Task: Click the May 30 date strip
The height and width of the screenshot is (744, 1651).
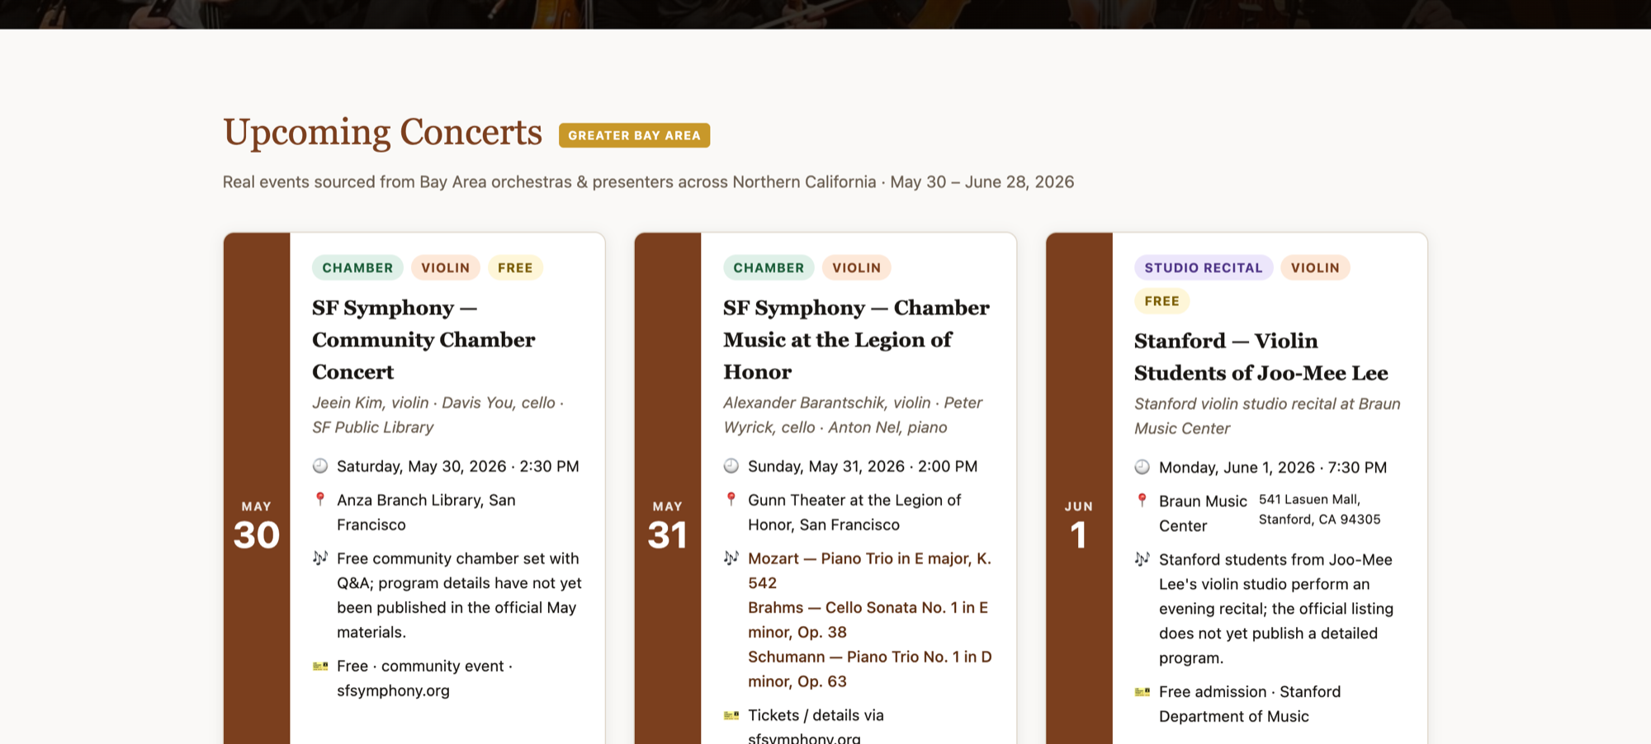Action: pos(257,488)
